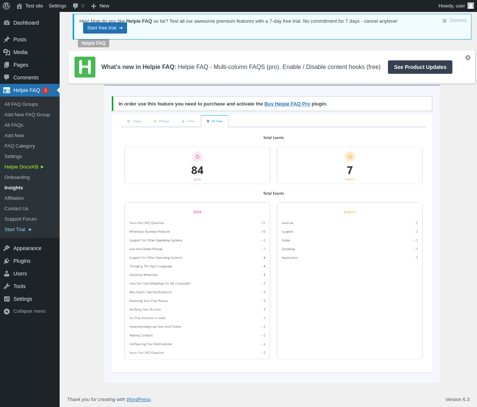
Task: Follow the Buy Helpie FAQ Pro link
Action: pyautogui.click(x=287, y=104)
